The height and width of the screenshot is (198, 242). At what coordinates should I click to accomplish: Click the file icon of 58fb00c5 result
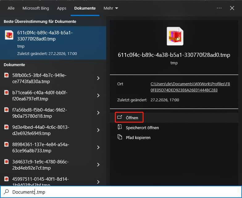(6, 75)
